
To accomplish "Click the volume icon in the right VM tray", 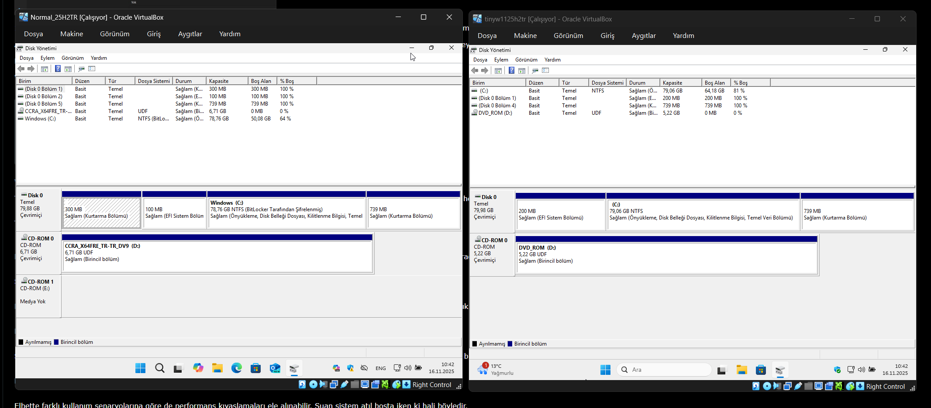I will (x=861, y=370).
